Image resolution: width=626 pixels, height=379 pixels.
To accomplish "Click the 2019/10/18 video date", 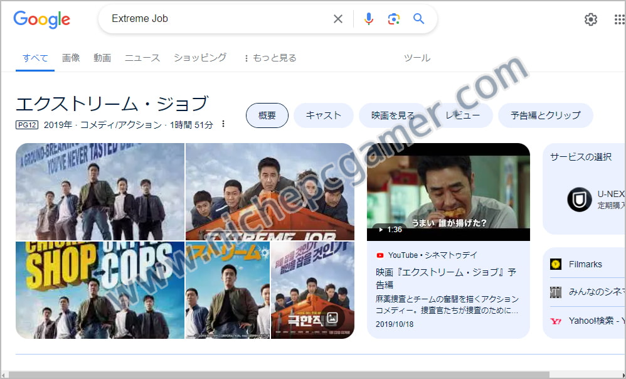I will coord(395,324).
